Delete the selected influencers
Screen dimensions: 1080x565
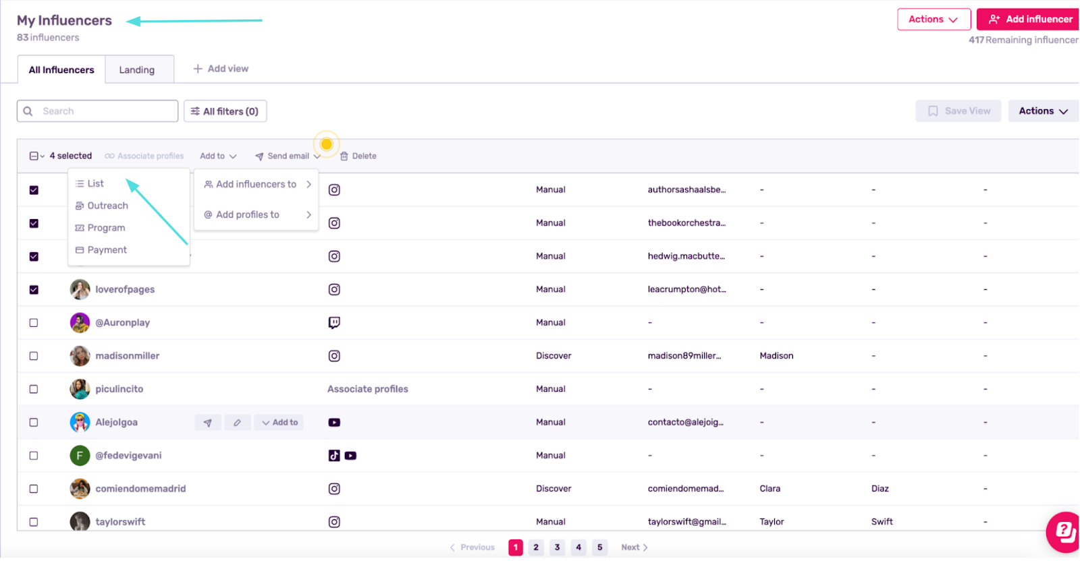tap(358, 156)
